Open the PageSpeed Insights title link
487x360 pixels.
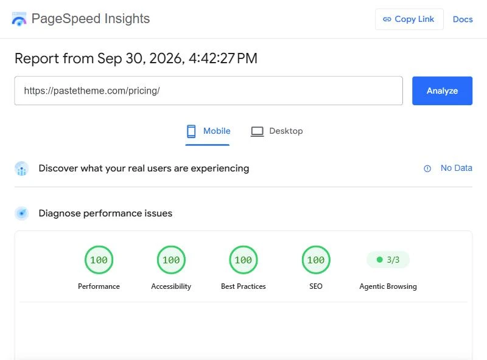[91, 19]
